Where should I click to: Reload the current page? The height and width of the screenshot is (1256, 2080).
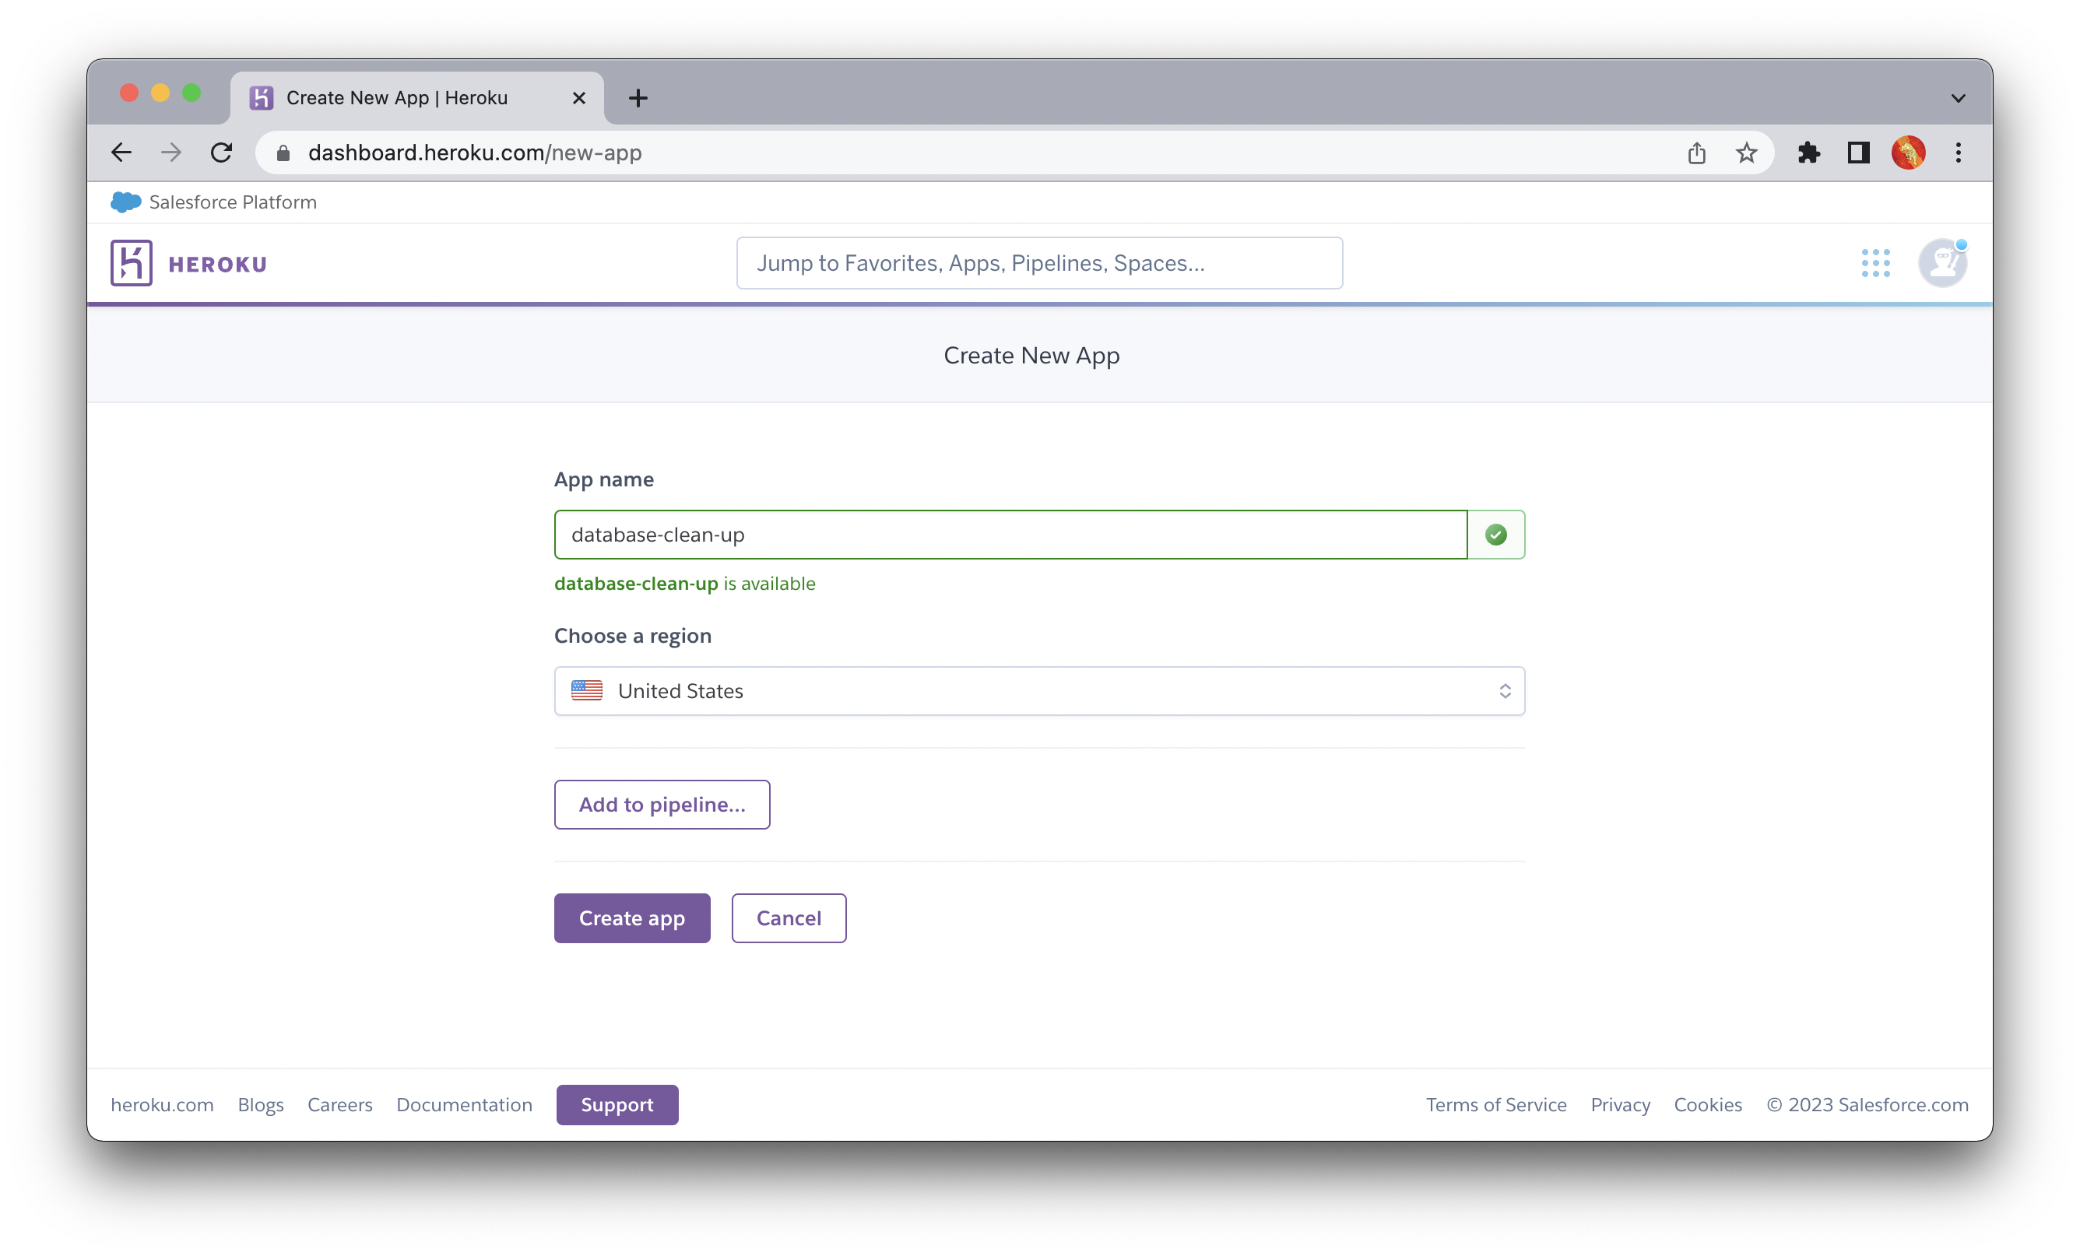pyautogui.click(x=222, y=153)
